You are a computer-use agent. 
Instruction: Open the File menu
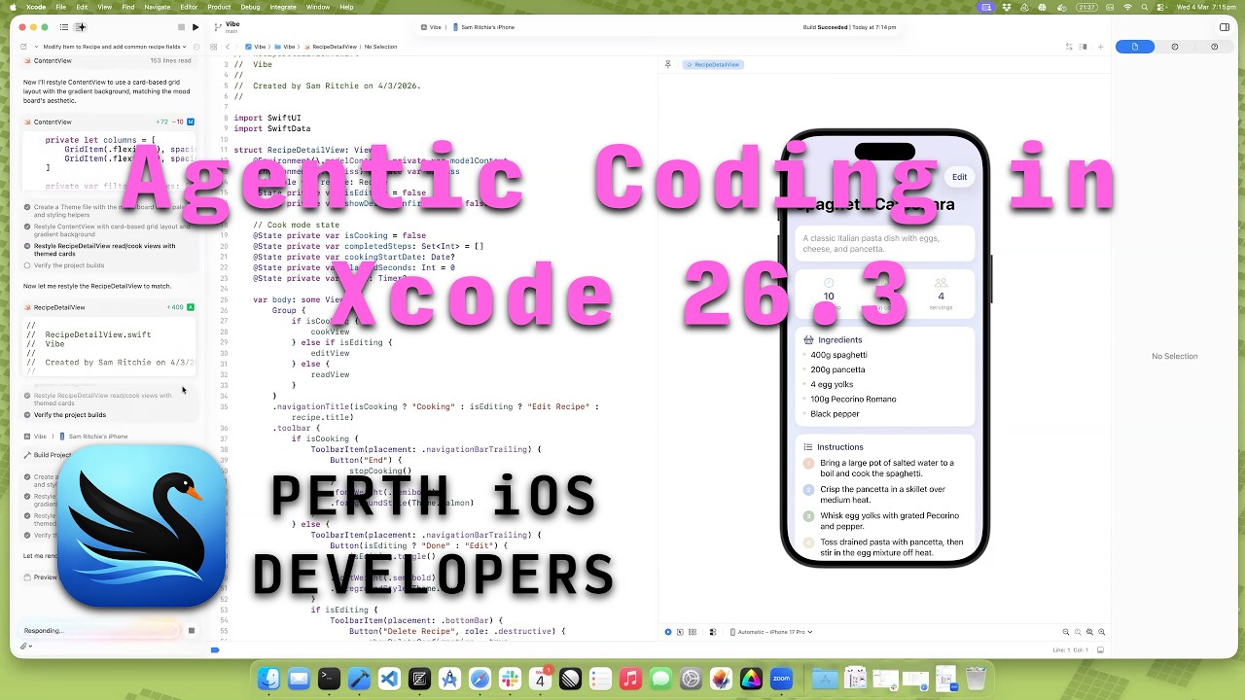point(61,7)
